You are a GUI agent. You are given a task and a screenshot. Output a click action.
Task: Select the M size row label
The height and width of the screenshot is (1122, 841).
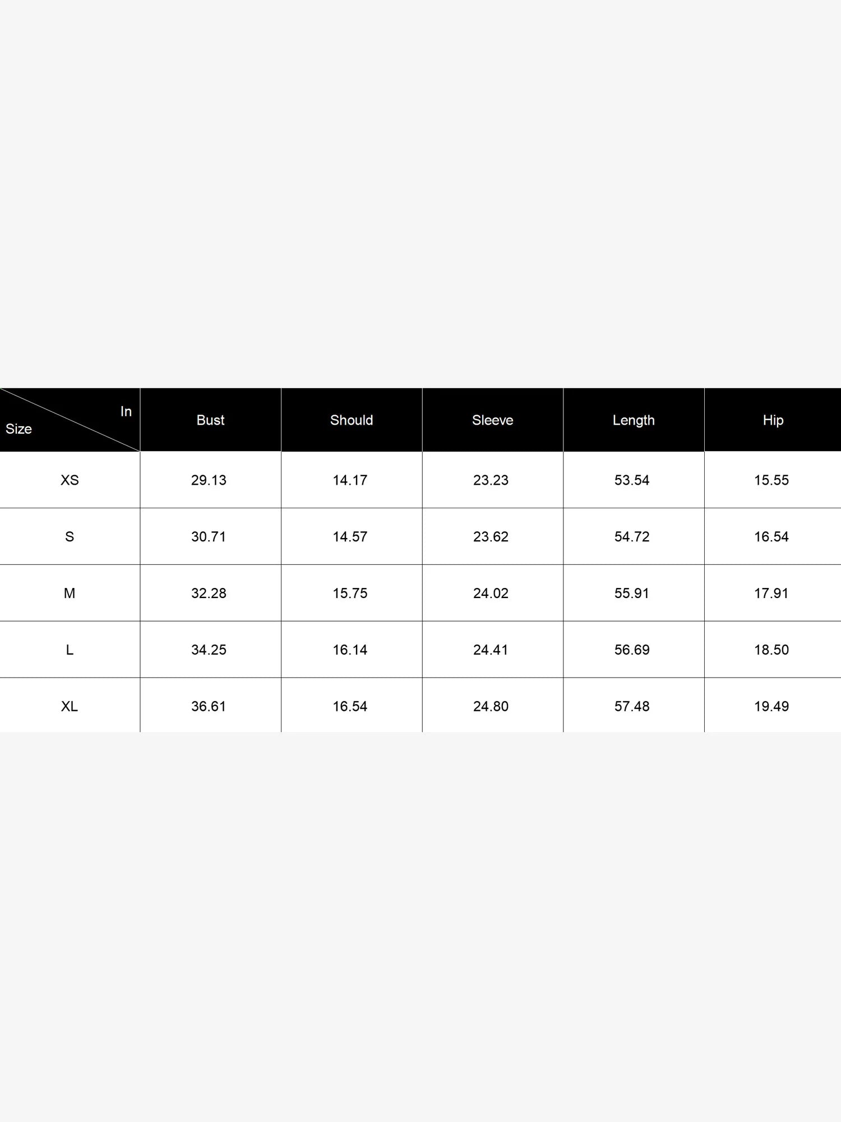(x=70, y=594)
